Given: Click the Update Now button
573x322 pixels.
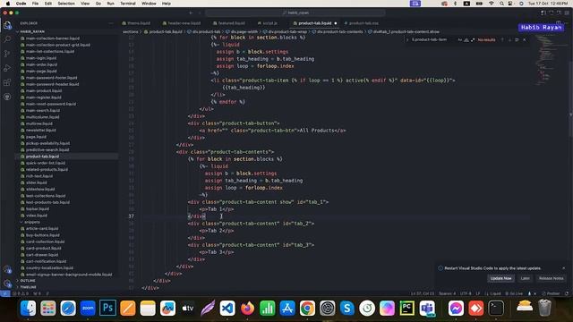Looking at the screenshot, I should click(x=500, y=278).
